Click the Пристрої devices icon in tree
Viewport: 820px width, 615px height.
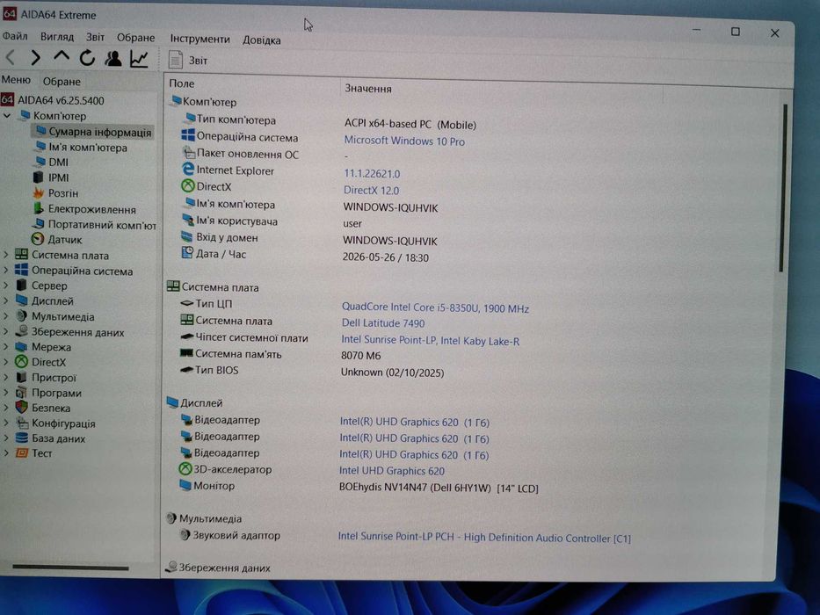[21, 377]
